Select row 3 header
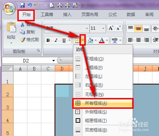Screen dimensions: 159x136 [8, 104]
